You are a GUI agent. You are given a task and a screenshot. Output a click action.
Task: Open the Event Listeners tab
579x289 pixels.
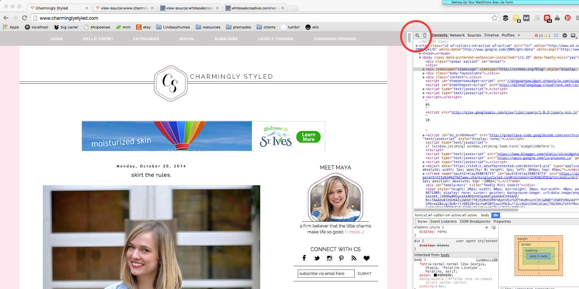(444, 221)
